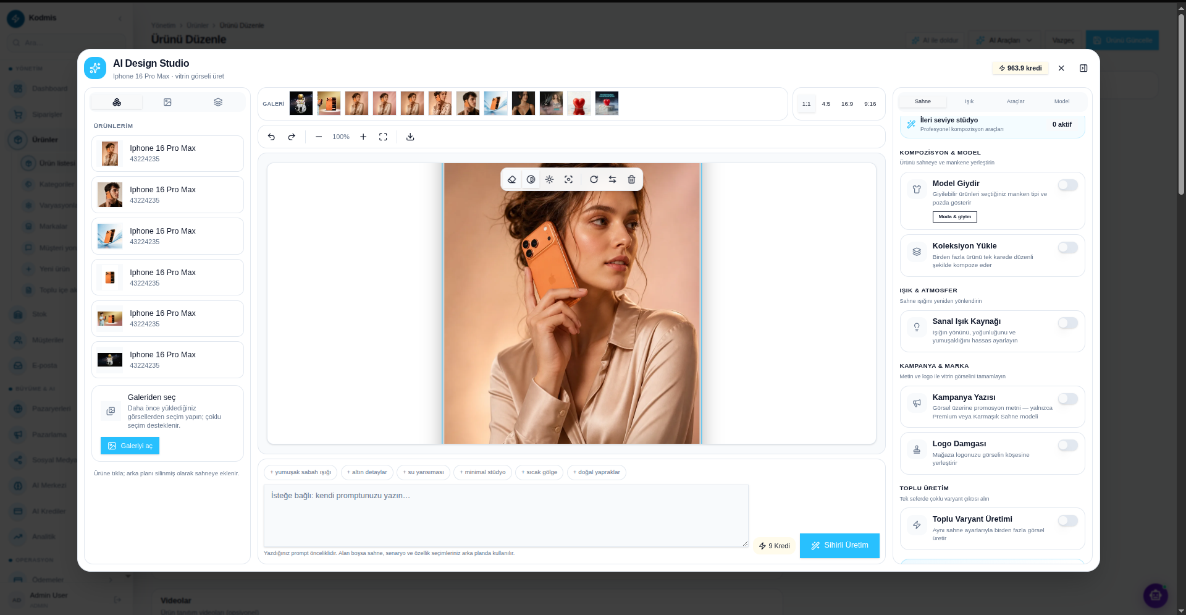Viewport: 1186px width, 615px height.
Task: Flip the image with the swap arrows icon
Action: [612, 179]
